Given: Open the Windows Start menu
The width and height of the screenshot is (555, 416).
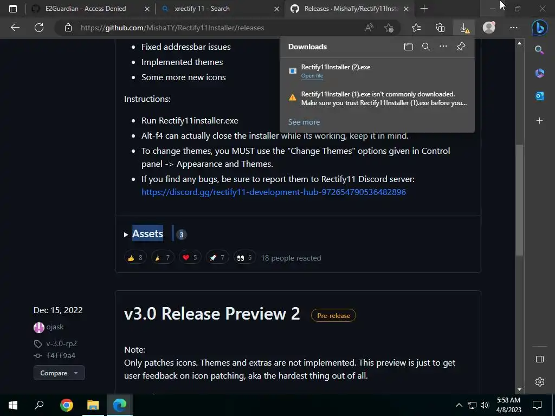Looking at the screenshot, I should coord(13,405).
